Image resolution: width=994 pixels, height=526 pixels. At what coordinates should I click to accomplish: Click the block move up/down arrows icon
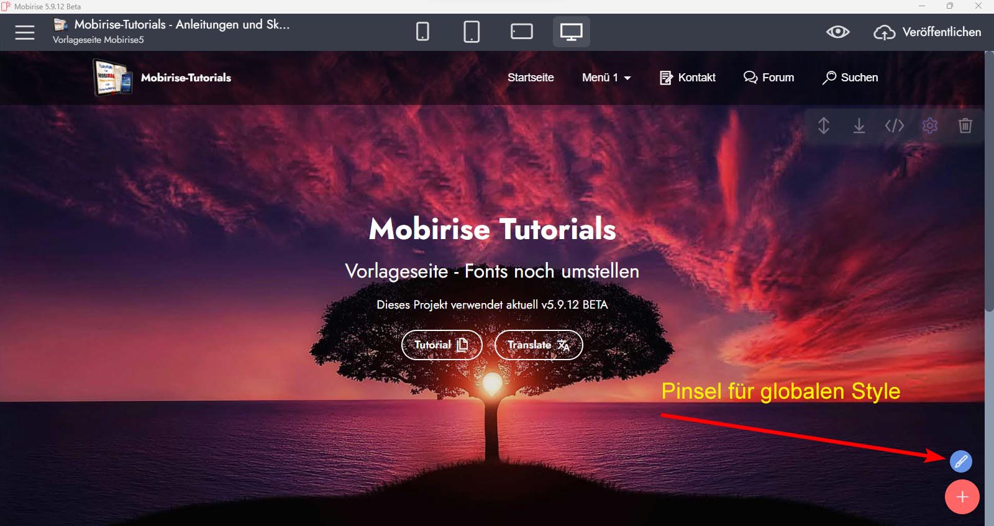coord(824,125)
